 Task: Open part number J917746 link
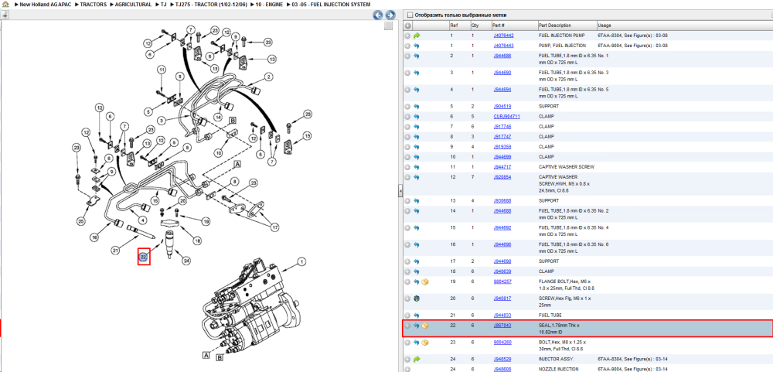[502, 127]
